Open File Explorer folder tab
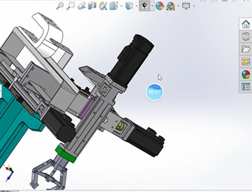 point(246,49)
